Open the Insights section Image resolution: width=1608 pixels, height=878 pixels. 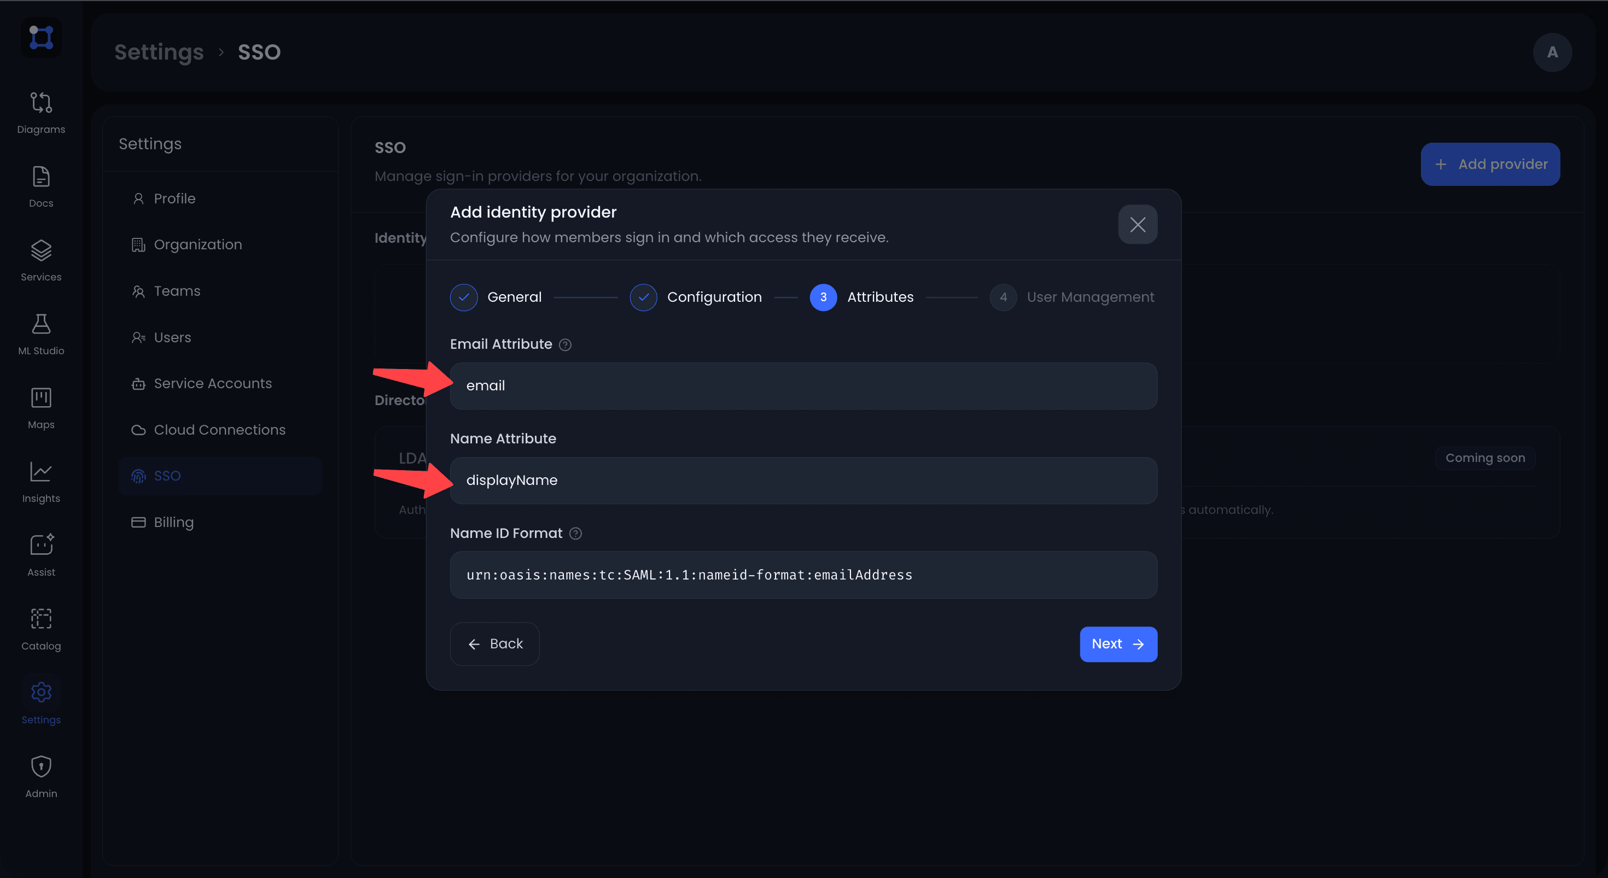coord(41,482)
